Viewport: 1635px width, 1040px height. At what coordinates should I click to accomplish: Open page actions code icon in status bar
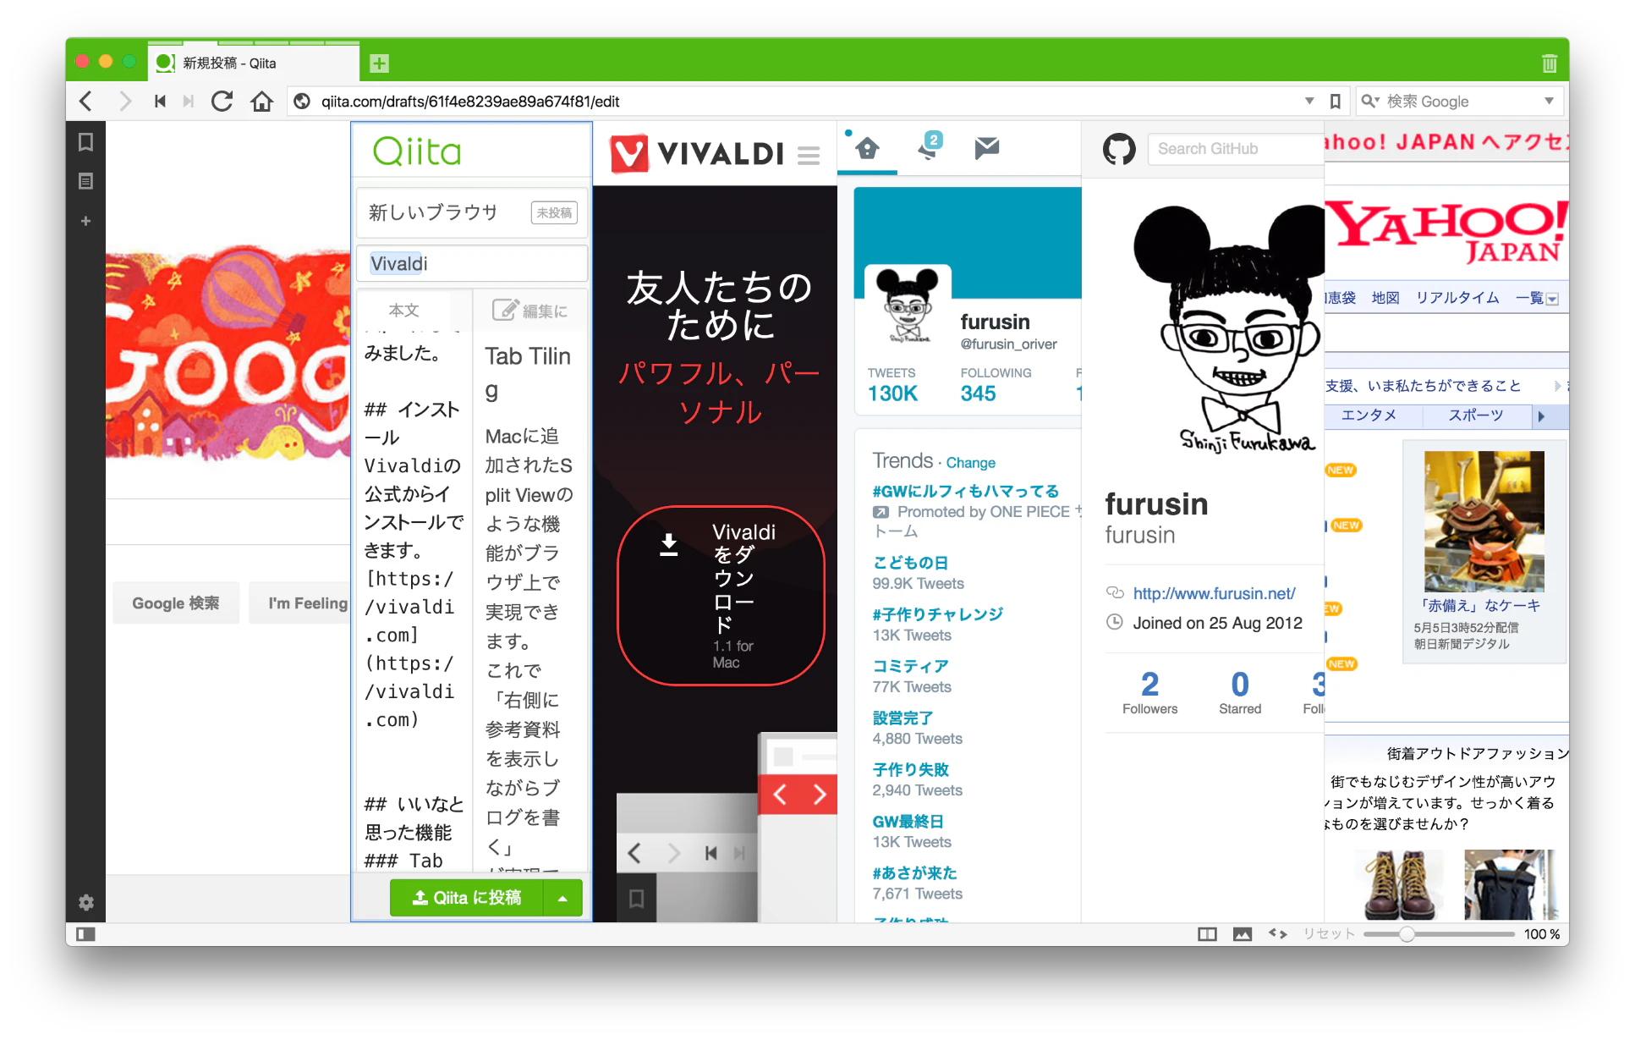1278,934
